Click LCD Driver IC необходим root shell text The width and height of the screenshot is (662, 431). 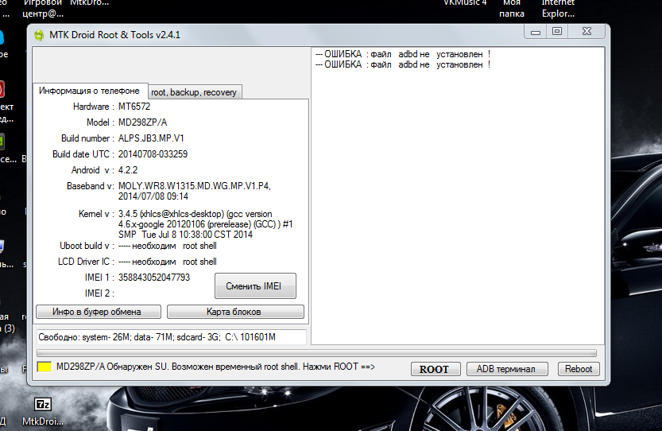168,262
